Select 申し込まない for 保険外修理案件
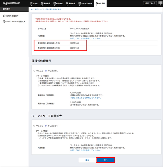This screenshot has height=167, width=163. pos(46,71)
